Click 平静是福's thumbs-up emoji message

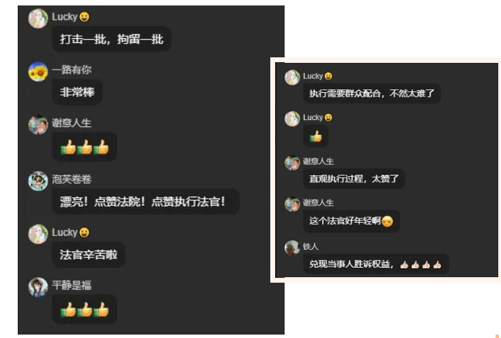tap(85, 309)
